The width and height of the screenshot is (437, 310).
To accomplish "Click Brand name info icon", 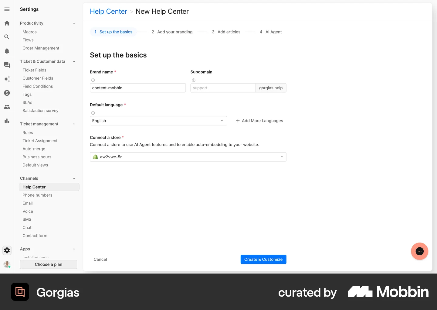I will [93, 80].
